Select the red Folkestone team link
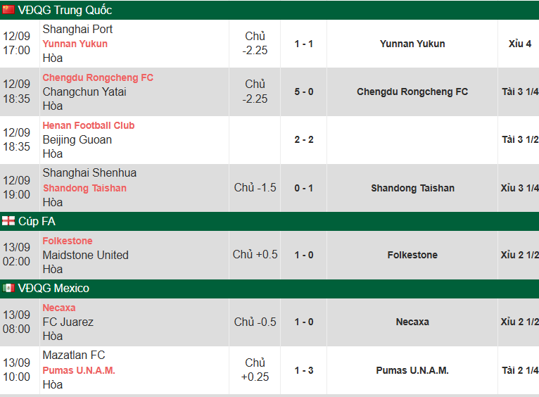The image size is (539, 397). click(68, 241)
